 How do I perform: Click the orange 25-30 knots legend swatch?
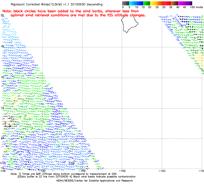click(161, 3)
